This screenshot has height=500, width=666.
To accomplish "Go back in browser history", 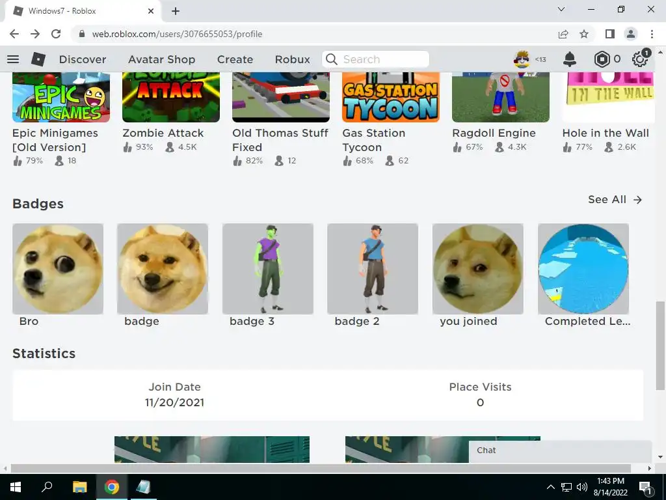I will click(14, 34).
